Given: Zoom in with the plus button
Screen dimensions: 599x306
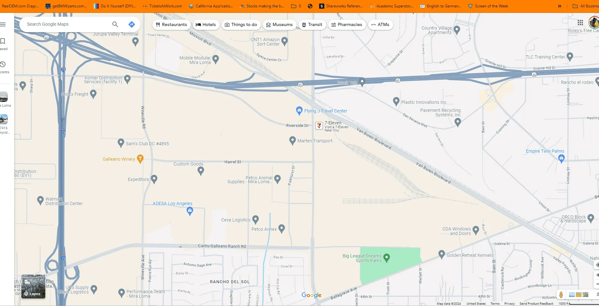Looking at the screenshot, I should point(597,275).
